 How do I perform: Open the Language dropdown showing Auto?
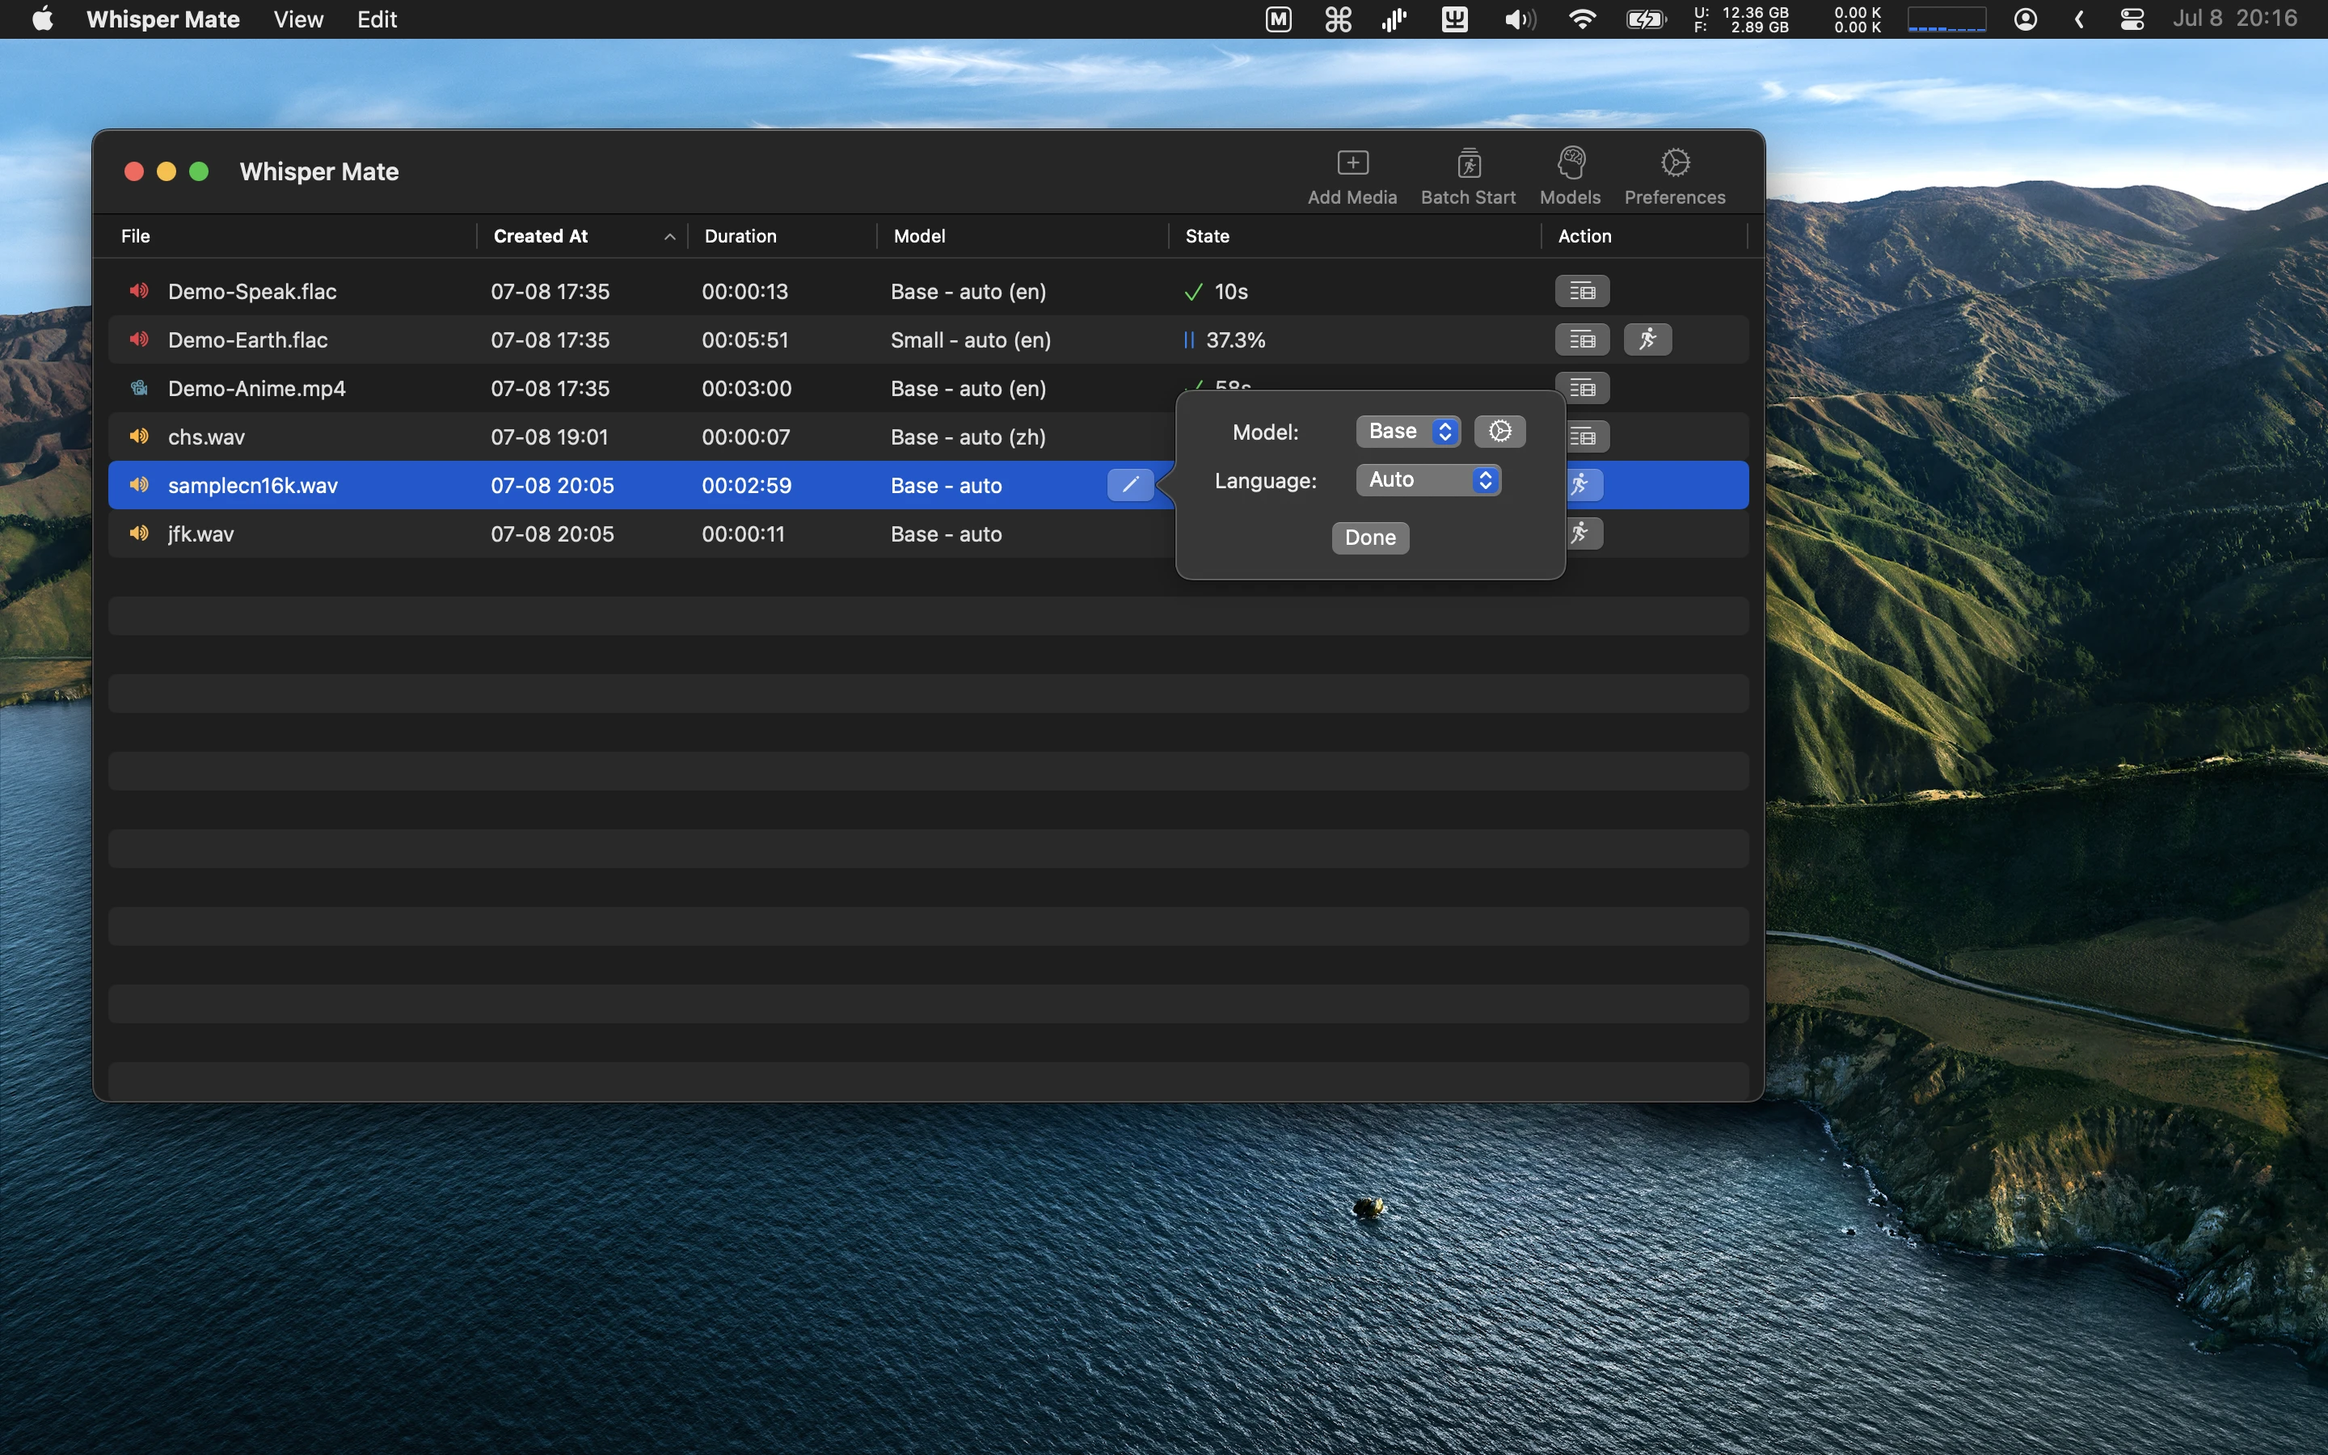pyautogui.click(x=1428, y=480)
